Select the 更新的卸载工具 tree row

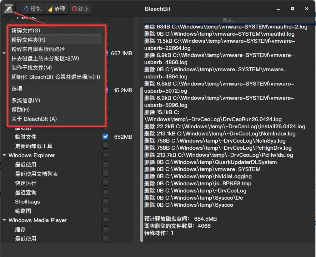67,146
